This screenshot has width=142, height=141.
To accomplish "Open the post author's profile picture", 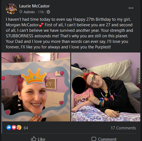I will pyautogui.click(x=11, y=9).
